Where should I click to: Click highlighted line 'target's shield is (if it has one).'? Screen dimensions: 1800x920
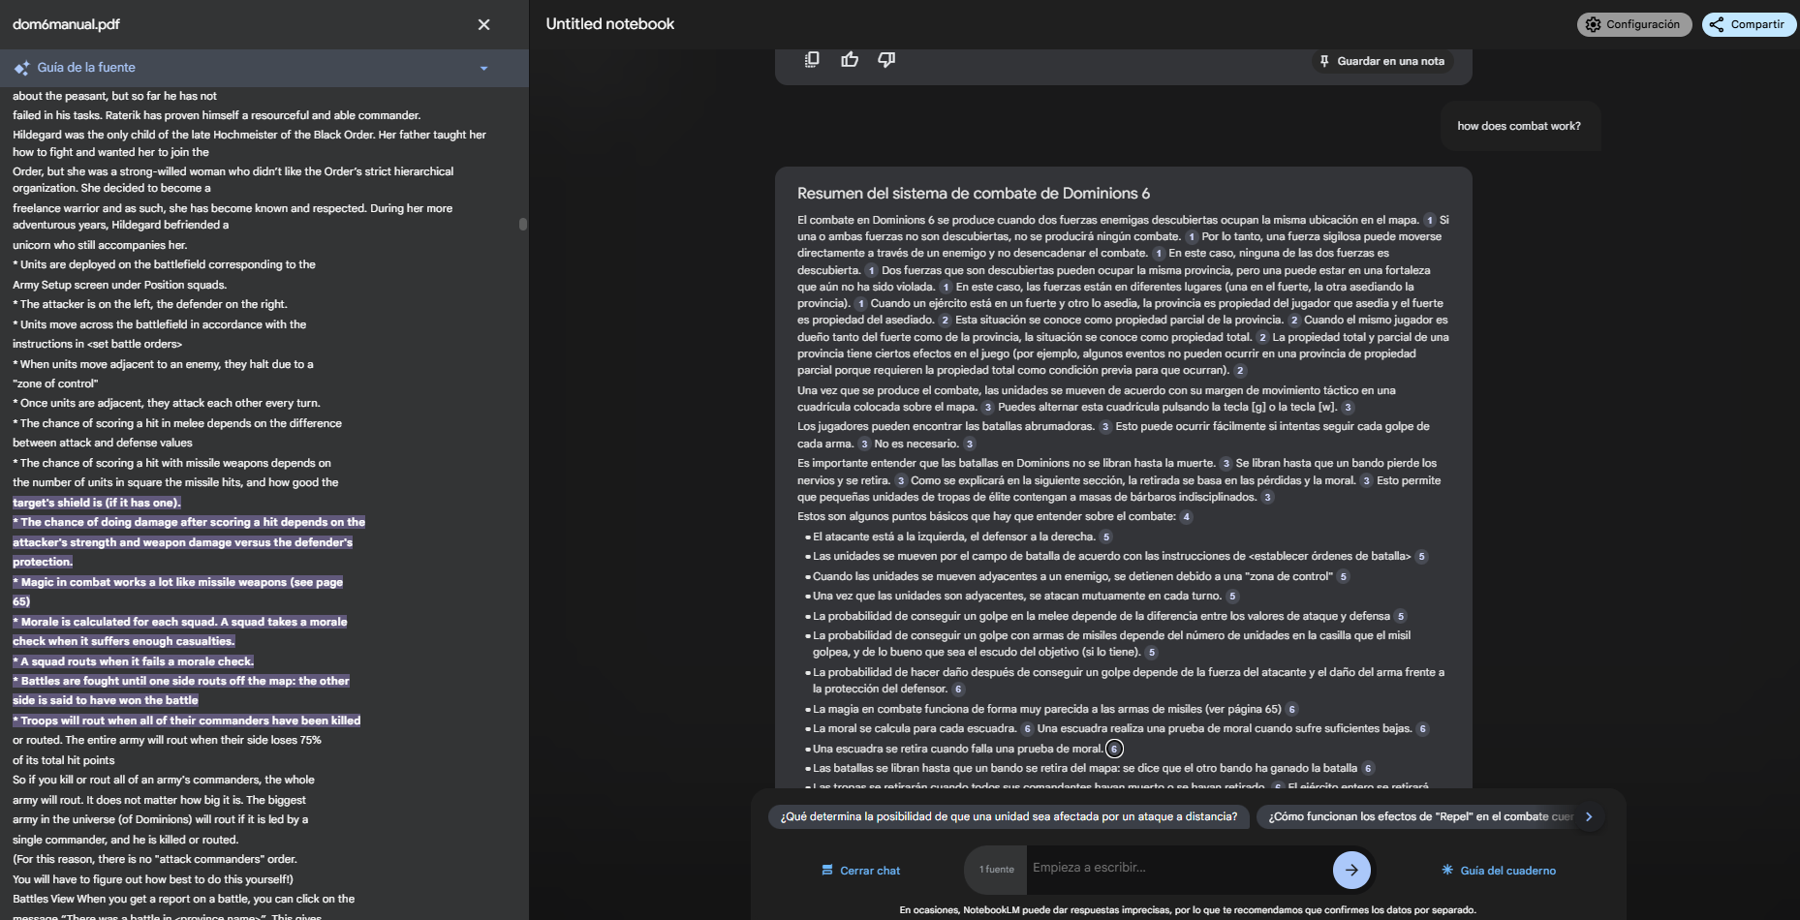[x=97, y=503]
